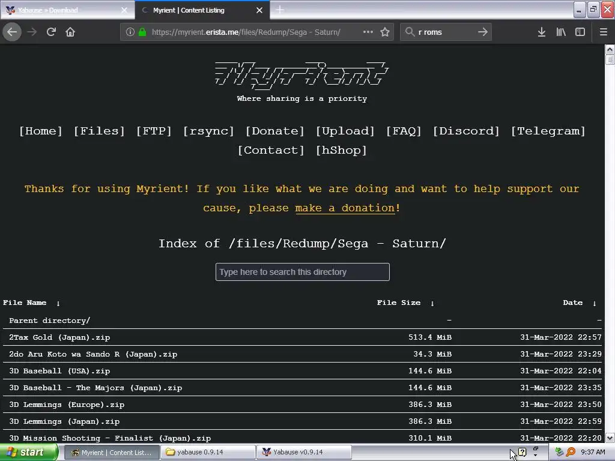Download 2do Aru Koto wa Sando R (Japan).zip
The width and height of the screenshot is (615, 461).
click(93, 354)
